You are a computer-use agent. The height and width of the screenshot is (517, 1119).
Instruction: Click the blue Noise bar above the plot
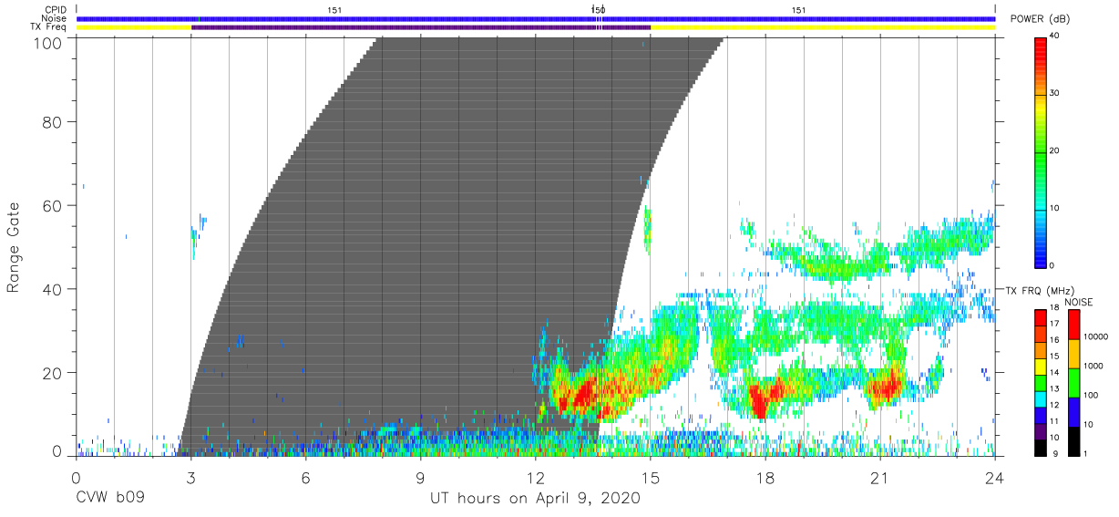[x=536, y=18]
